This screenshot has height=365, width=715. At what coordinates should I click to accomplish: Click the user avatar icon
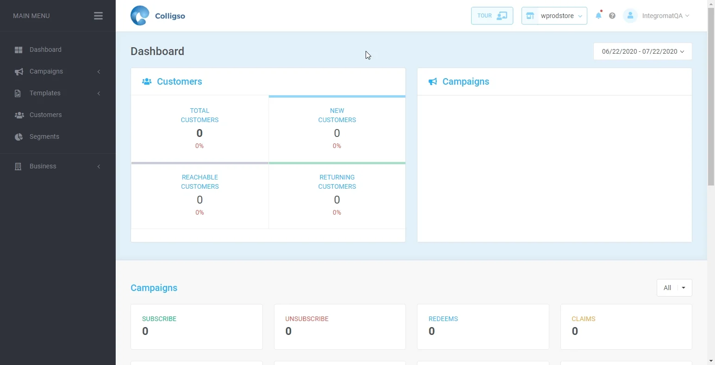630,16
